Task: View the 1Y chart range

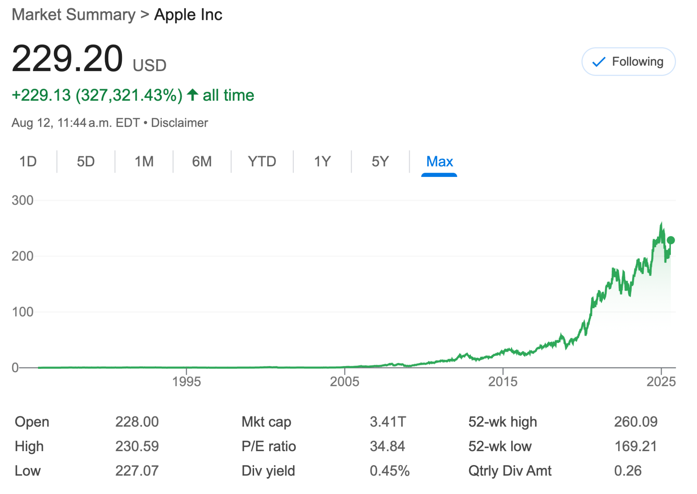Action: tap(322, 161)
